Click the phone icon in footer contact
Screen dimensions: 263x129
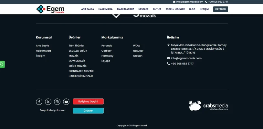(168, 64)
